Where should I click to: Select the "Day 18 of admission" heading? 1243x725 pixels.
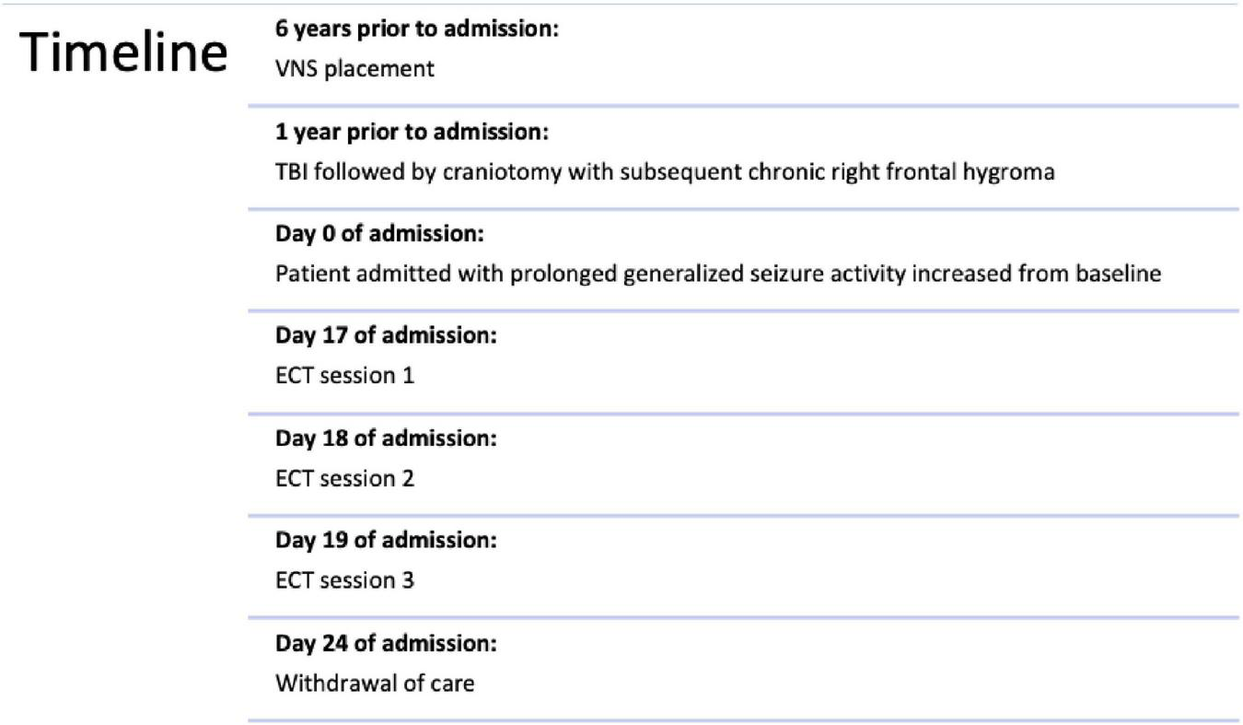[x=386, y=439]
